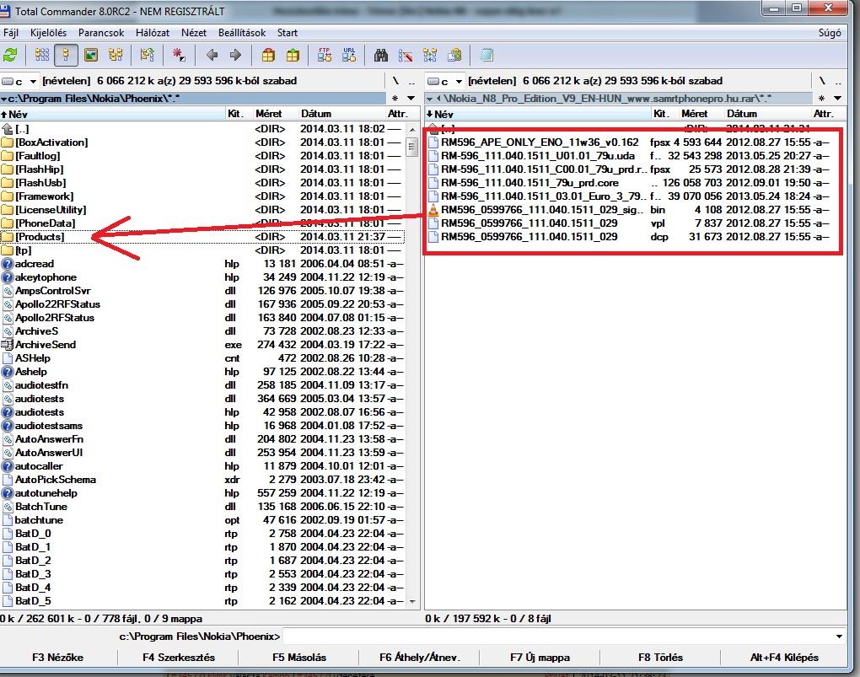Select the batchtune opt file
This screenshot has width=860, height=677.
click(x=202, y=520)
